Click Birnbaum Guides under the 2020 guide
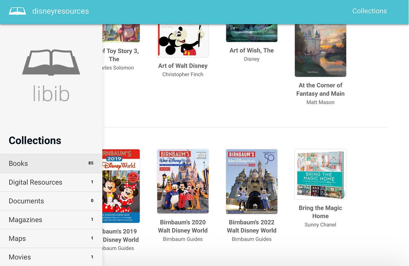 [x=183, y=239]
